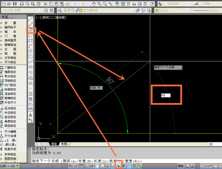Open the 剪力墙柱线 layer dropdown
Image resolution: width=222 pixels, height=169 pixels.
[x=132, y=10]
